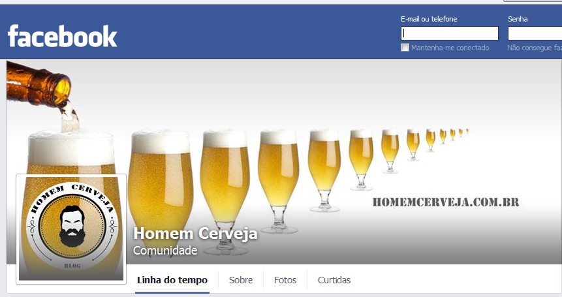562x297 pixels.
Task: Click the pouring beer bottle in cover
Action: pos(39,84)
